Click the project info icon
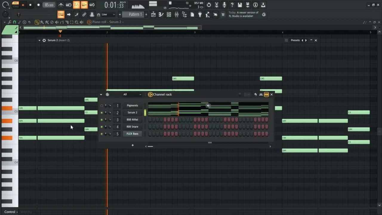This screenshot has width=382, height=215. (255, 5)
